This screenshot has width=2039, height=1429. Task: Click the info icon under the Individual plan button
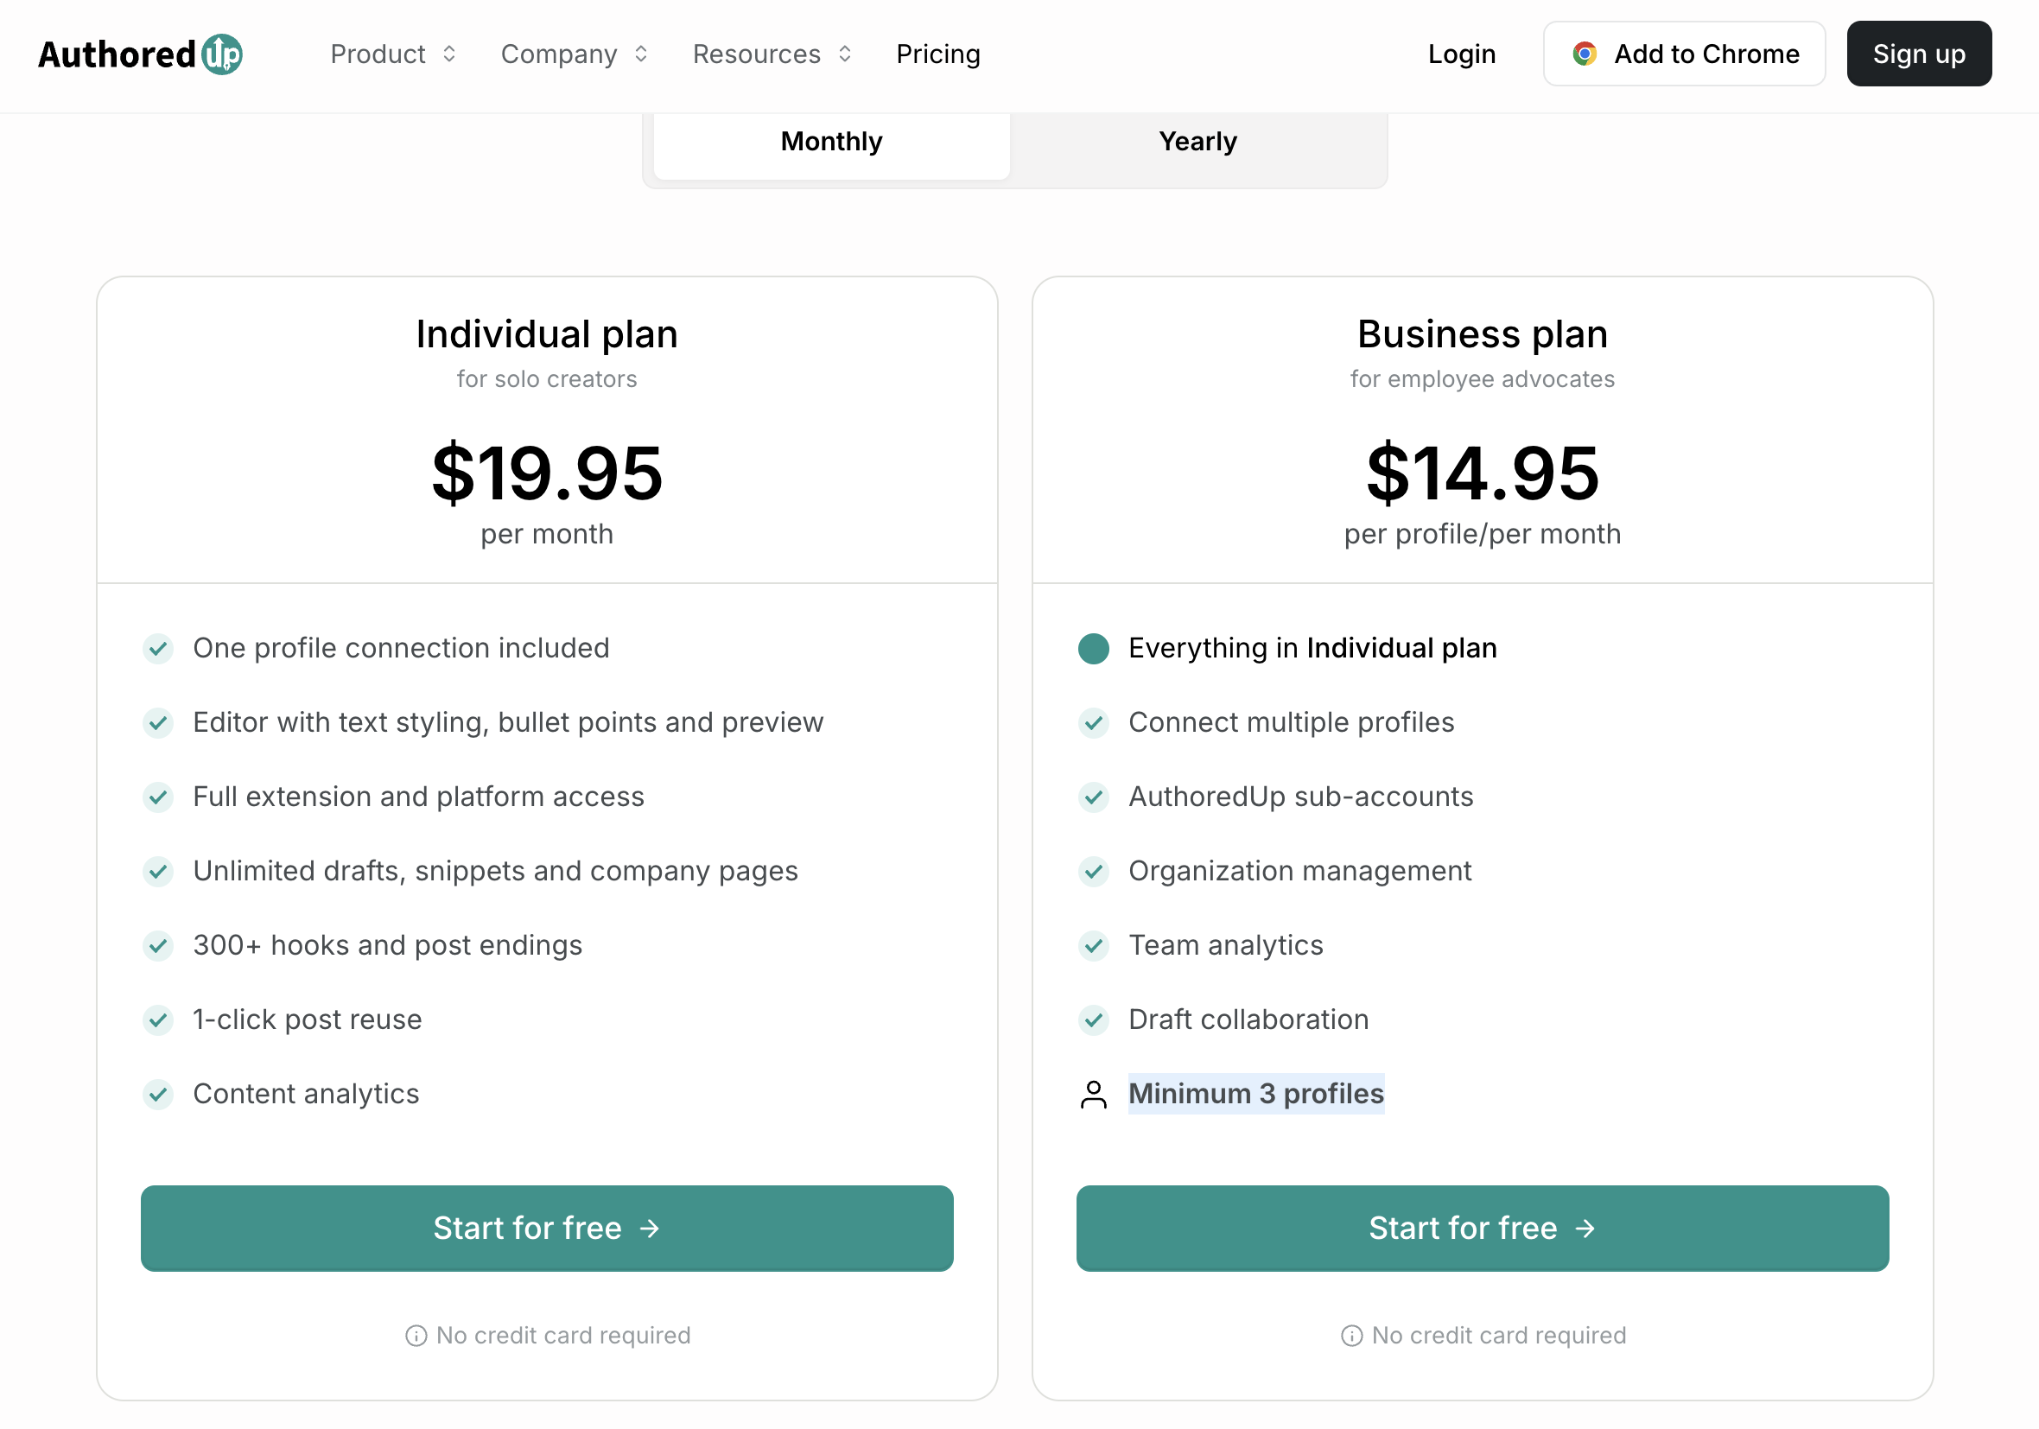point(416,1336)
